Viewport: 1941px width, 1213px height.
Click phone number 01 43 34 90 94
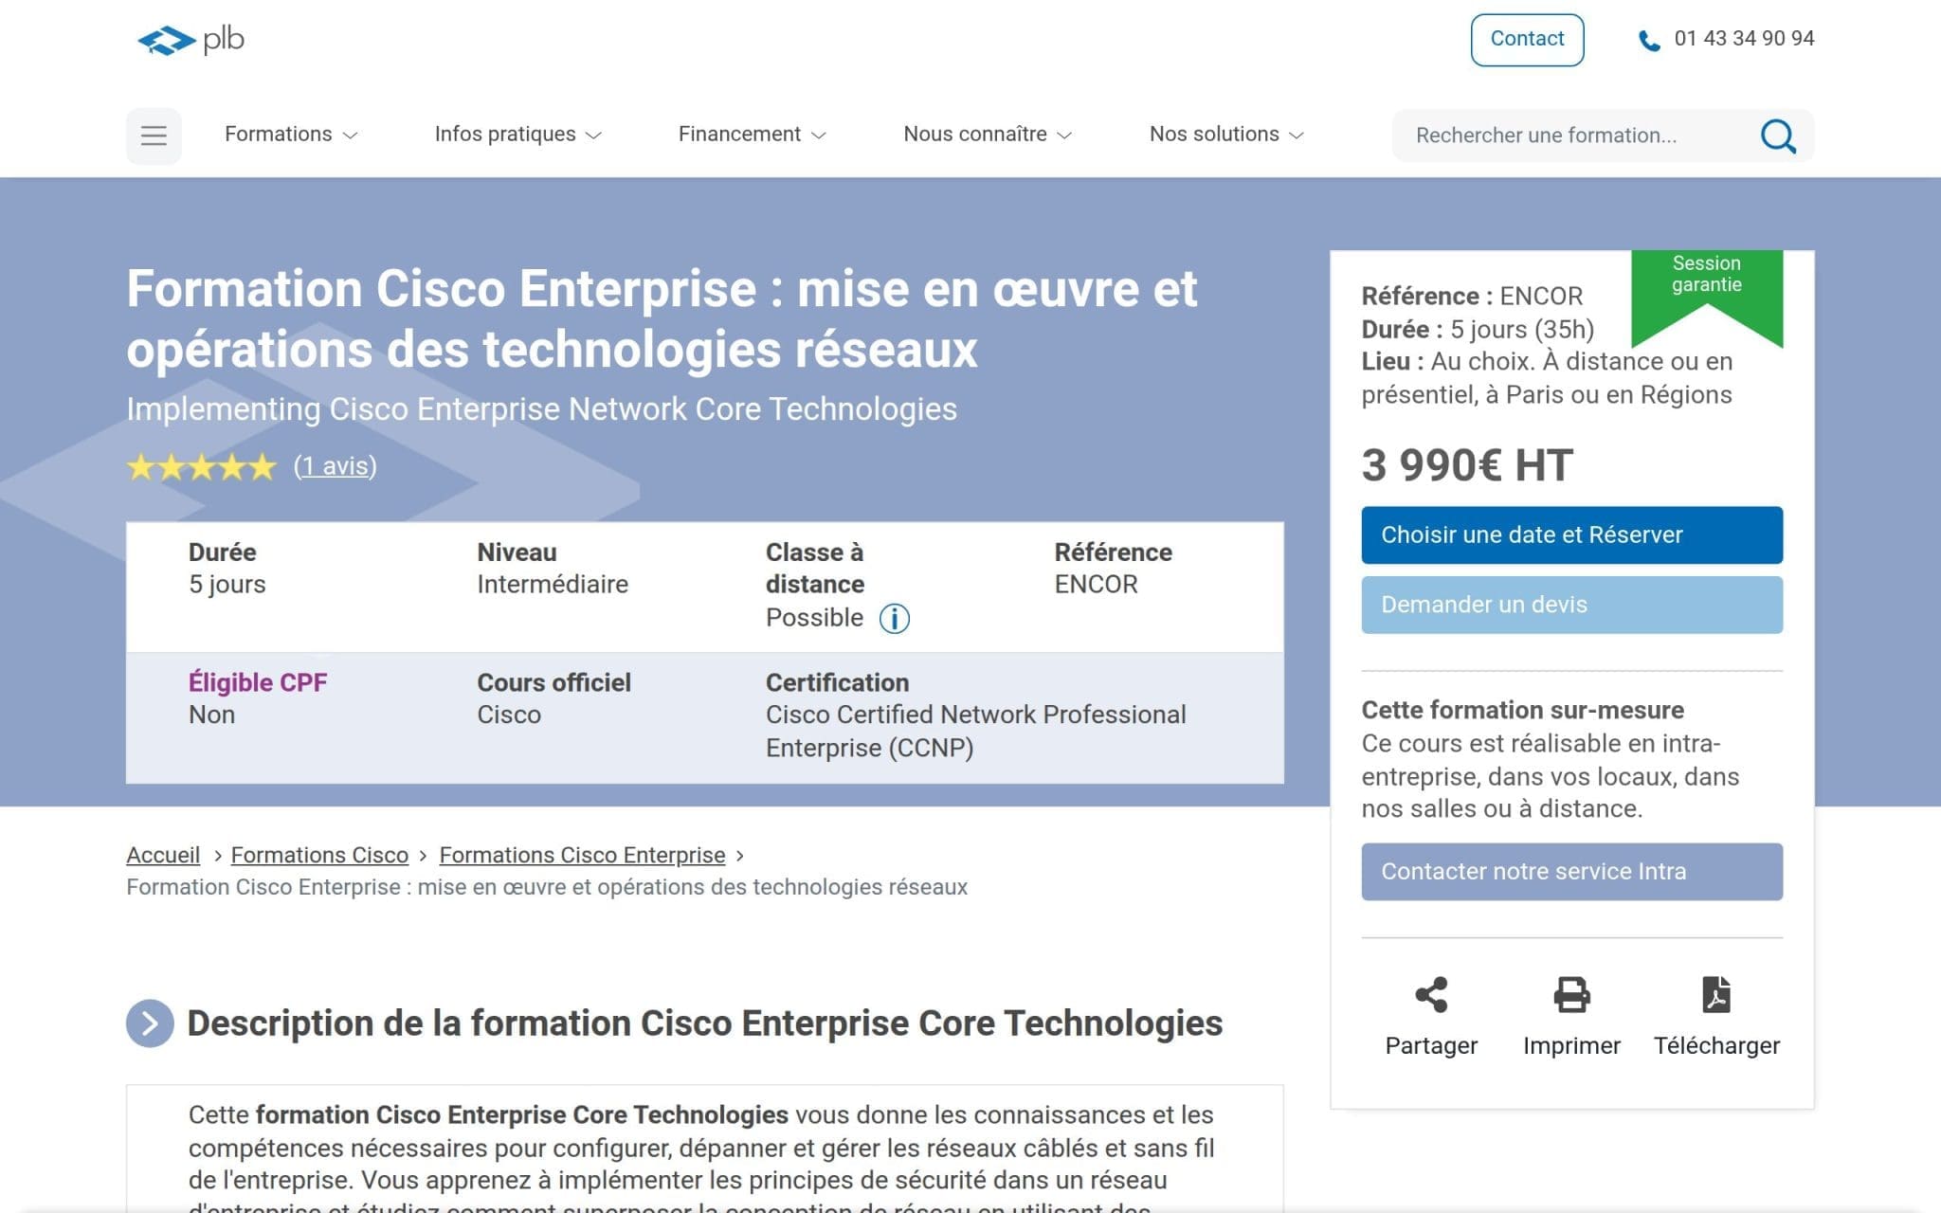point(1744,39)
